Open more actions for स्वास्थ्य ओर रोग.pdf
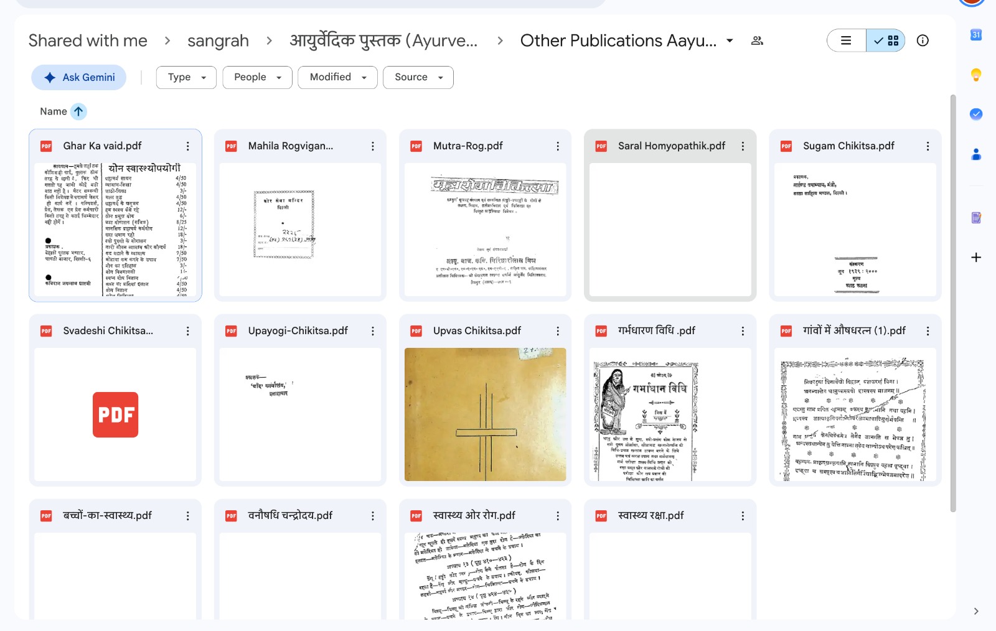 click(x=558, y=516)
